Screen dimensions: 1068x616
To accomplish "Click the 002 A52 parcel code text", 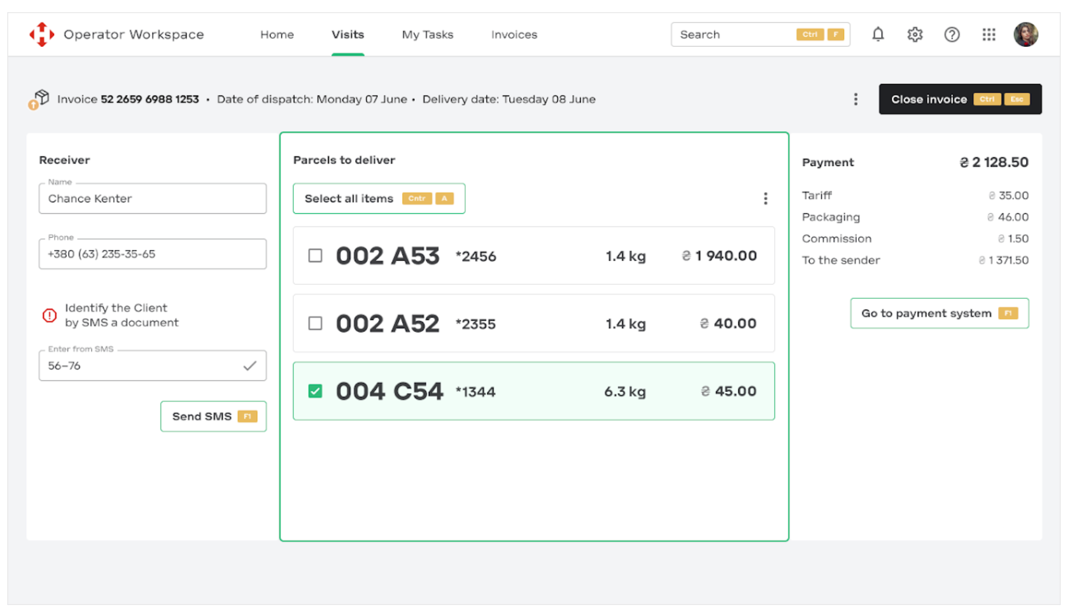I will (387, 323).
